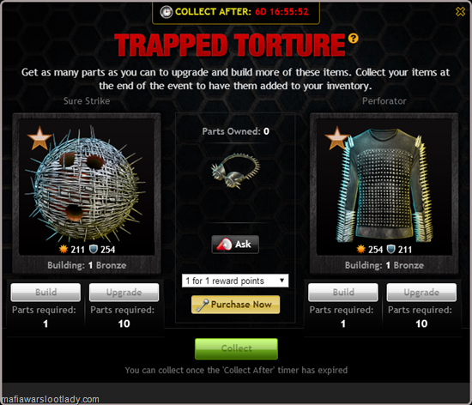This screenshot has width=472, height=405.
Task: Click Build under Sure Strike
Action: coord(45,292)
